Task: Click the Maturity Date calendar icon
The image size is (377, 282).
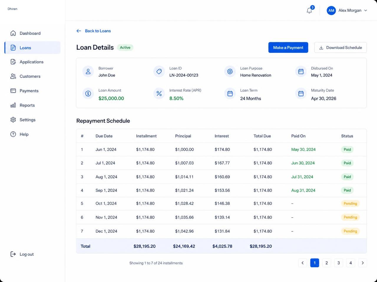Action: tap(301, 93)
